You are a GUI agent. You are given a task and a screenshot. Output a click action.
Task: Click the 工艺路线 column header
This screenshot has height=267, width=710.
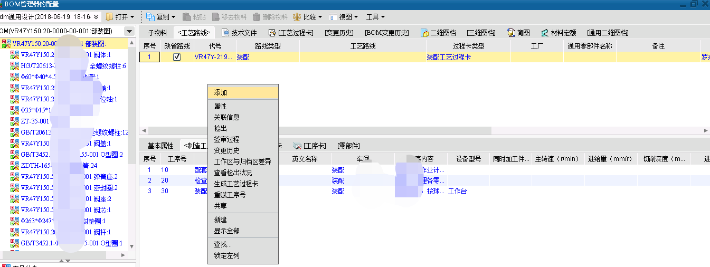[x=363, y=46]
